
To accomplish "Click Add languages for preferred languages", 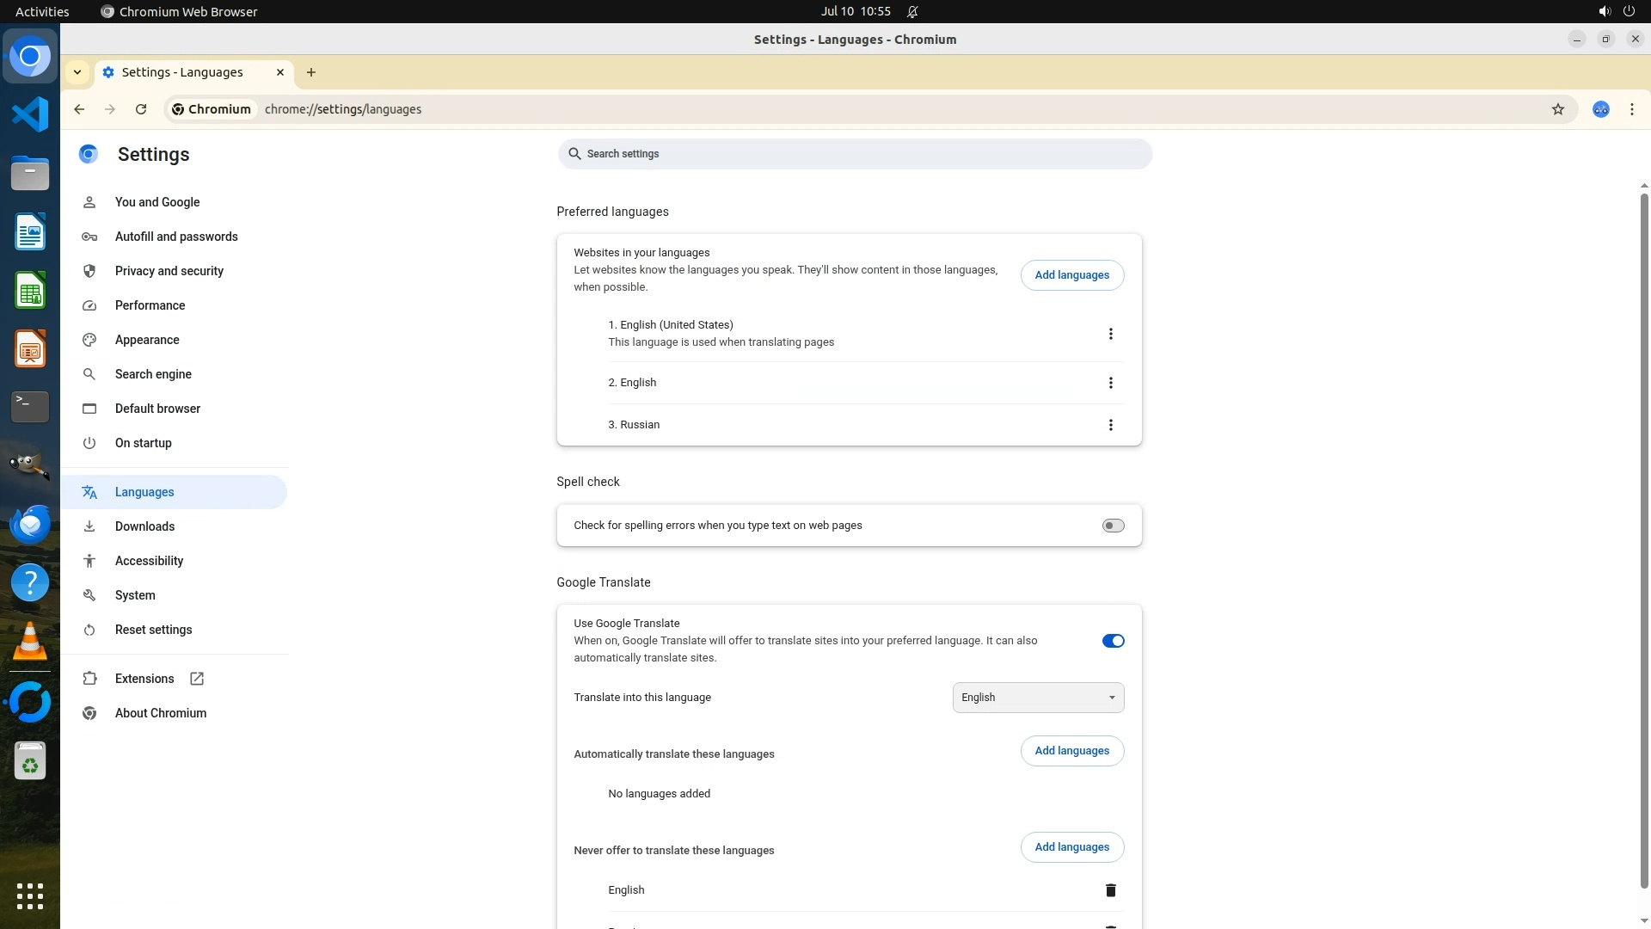I will [1071, 275].
